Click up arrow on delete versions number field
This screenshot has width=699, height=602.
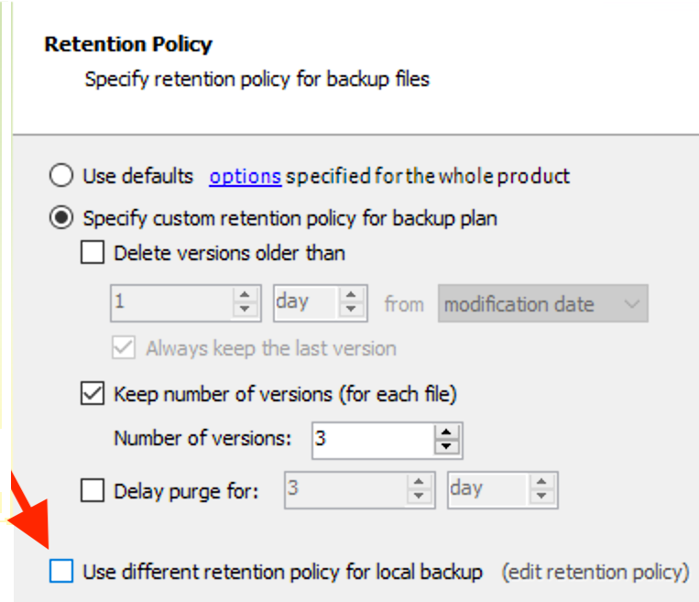pos(246,297)
